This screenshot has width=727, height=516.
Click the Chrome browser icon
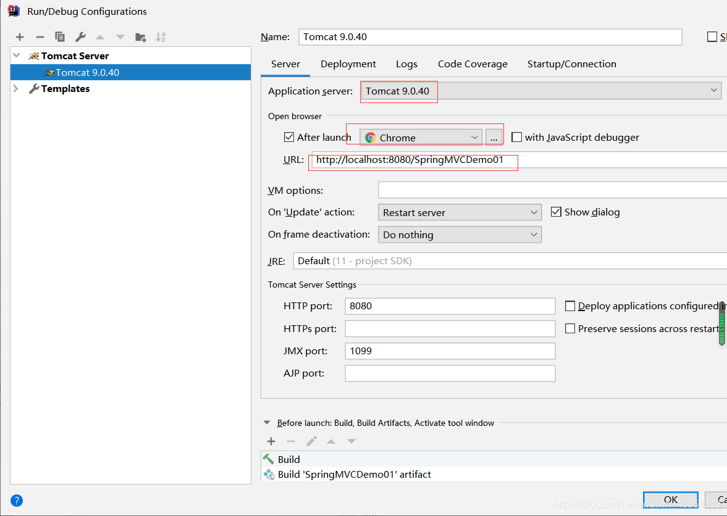click(x=370, y=138)
